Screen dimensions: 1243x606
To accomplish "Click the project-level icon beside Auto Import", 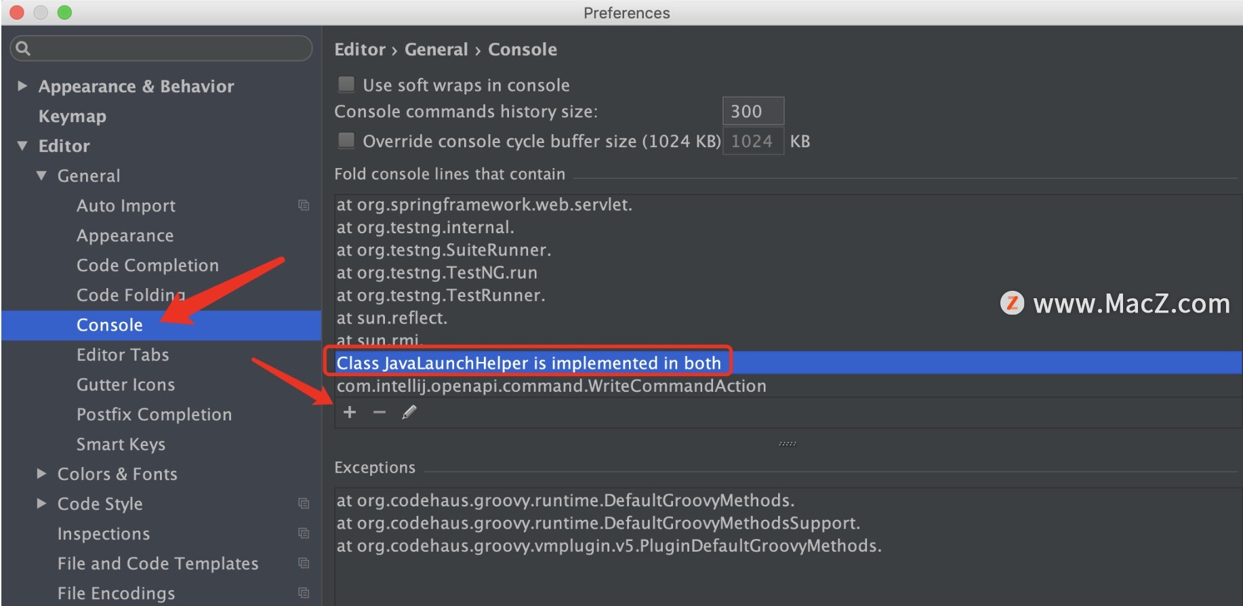I will 304,205.
